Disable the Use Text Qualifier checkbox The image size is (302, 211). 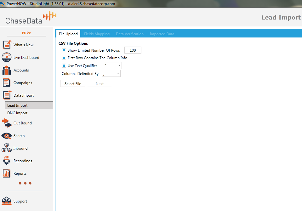pos(64,66)
